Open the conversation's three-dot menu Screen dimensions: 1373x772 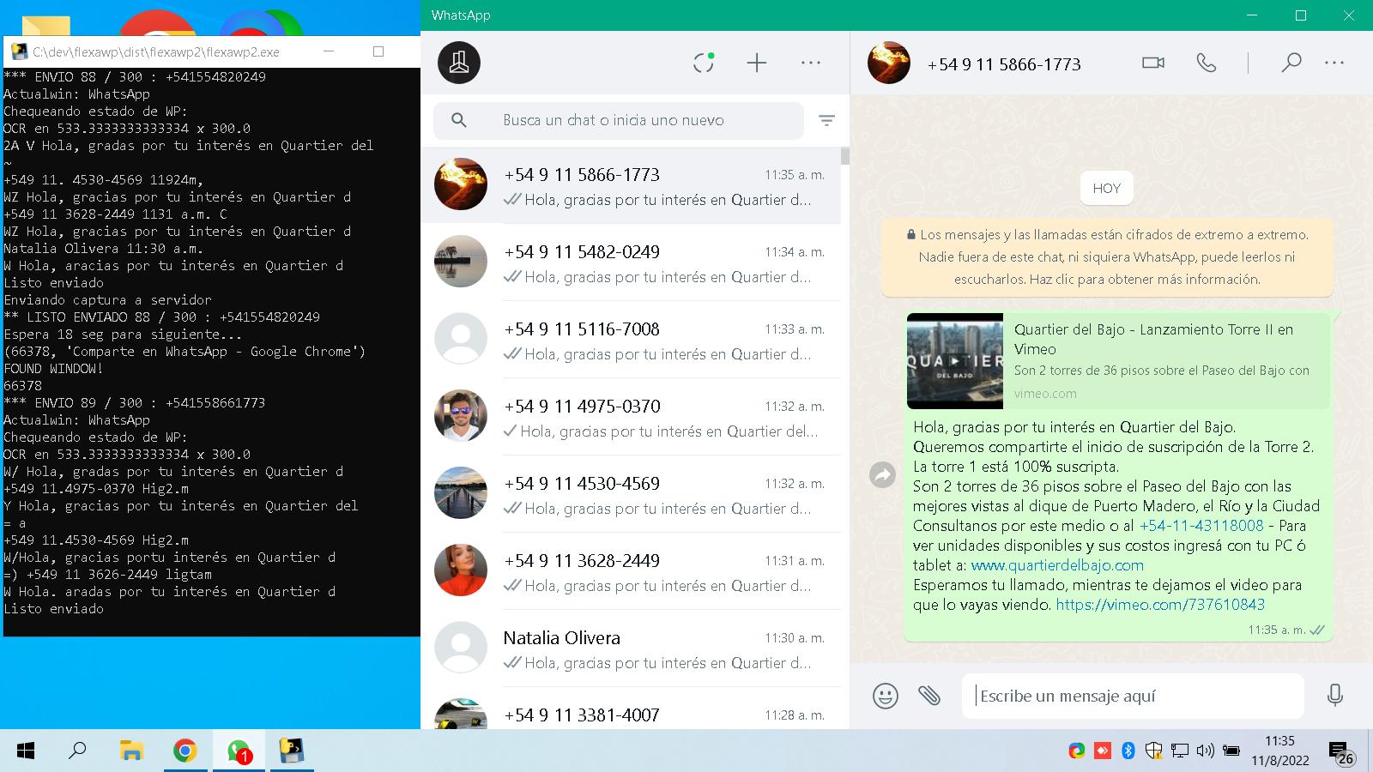click(1334, 63)
